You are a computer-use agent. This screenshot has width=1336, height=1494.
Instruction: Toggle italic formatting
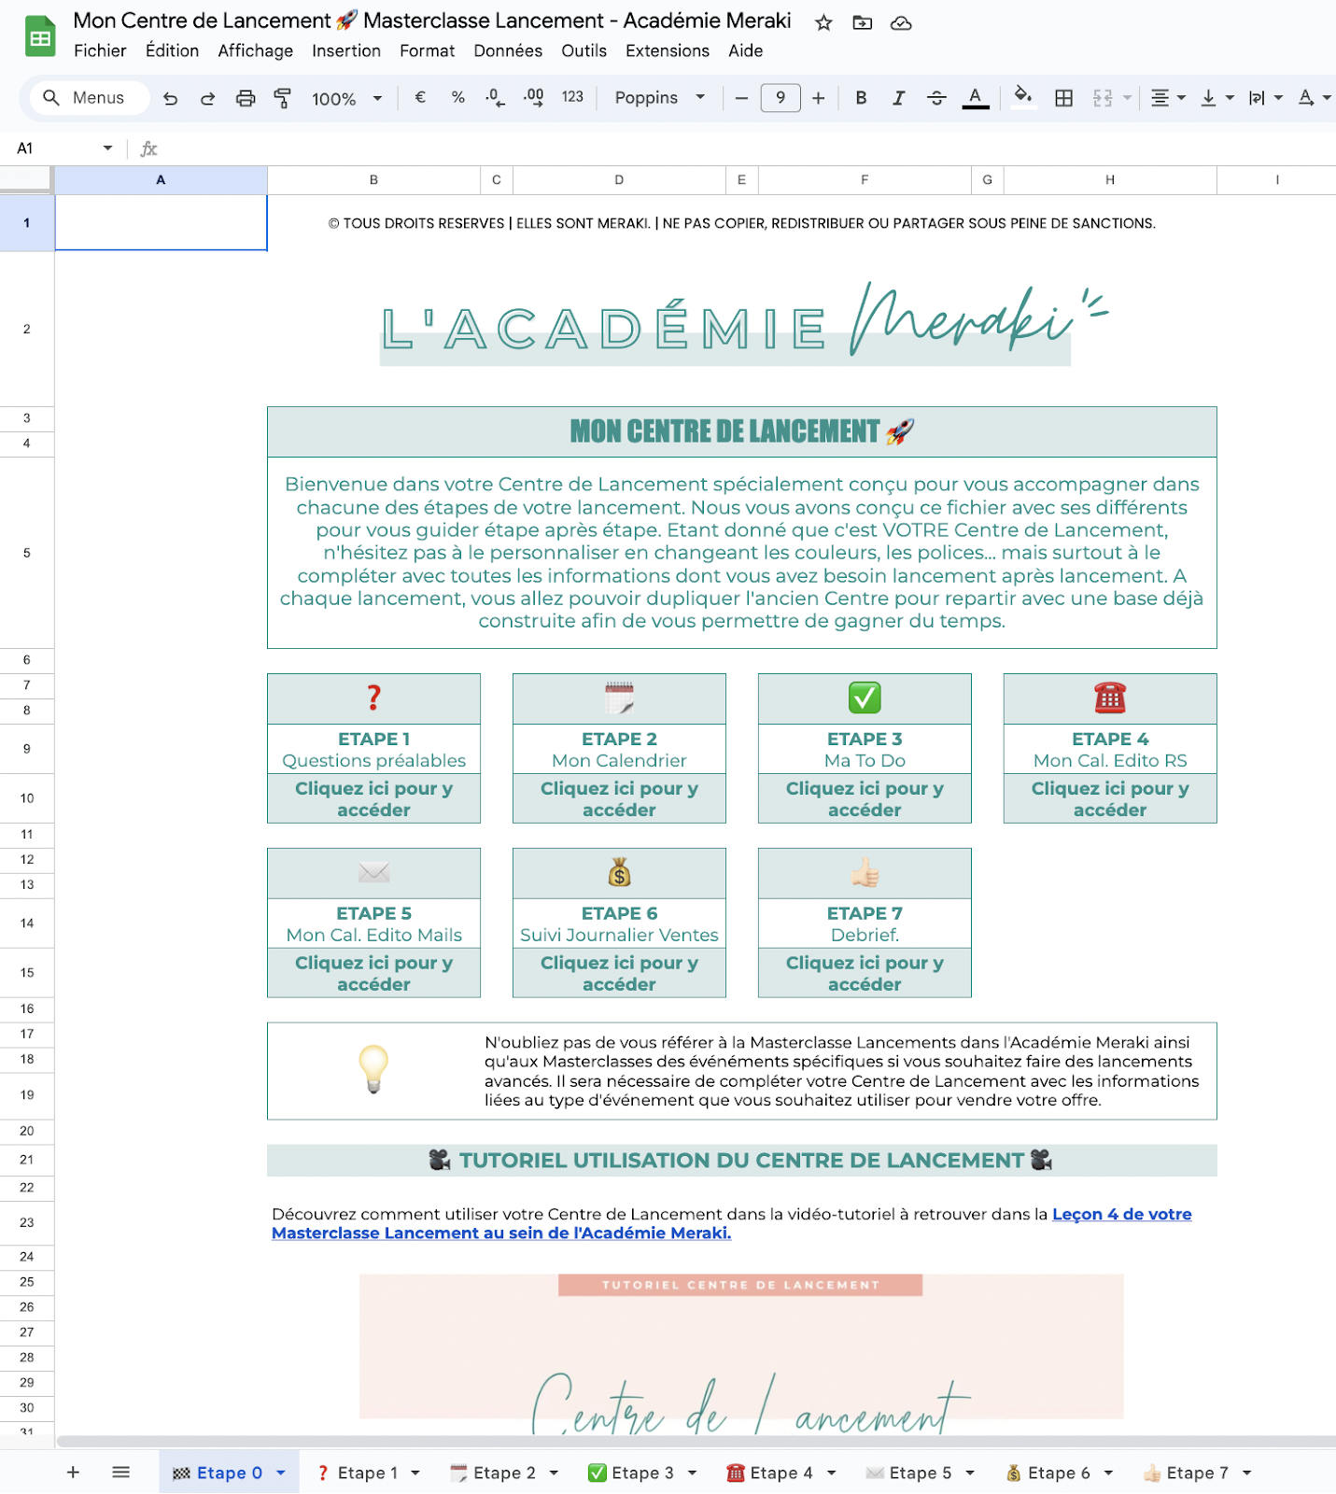tap(898, 98)
